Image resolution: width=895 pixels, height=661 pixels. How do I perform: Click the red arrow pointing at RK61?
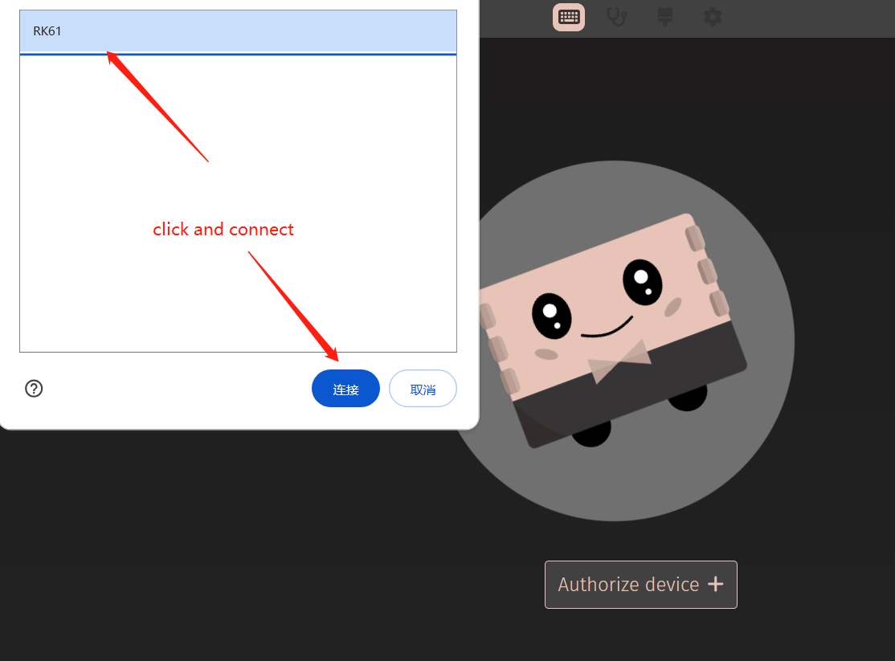point(157,106)
